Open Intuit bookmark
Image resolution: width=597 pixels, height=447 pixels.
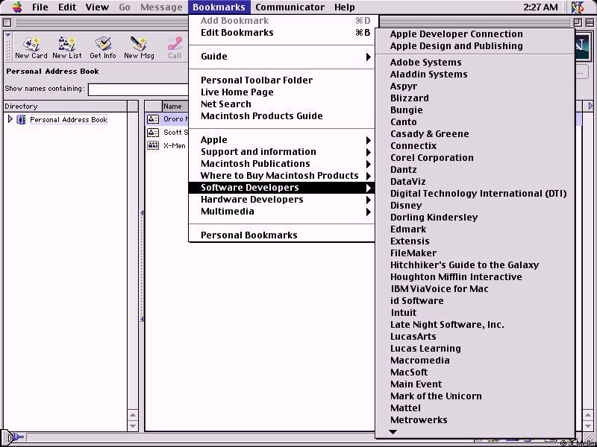point(475,313)
